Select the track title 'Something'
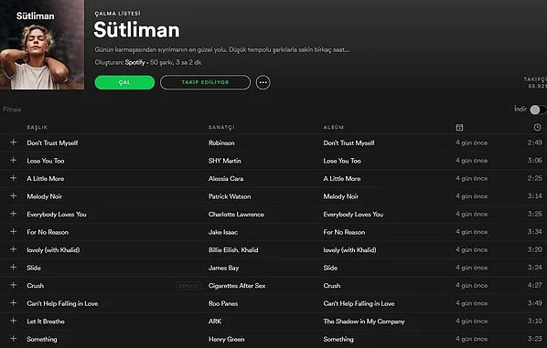The height and width of the screenshot is (348, 547). coord(42,339)
